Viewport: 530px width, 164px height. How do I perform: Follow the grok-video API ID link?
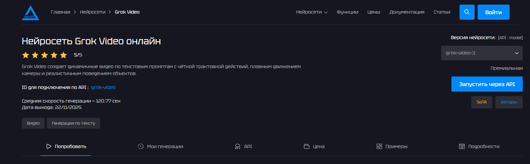103,88
